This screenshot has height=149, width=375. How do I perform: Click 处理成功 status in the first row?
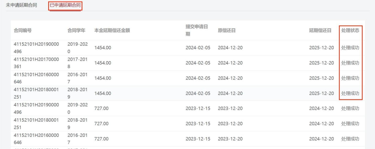click(350, 48)
